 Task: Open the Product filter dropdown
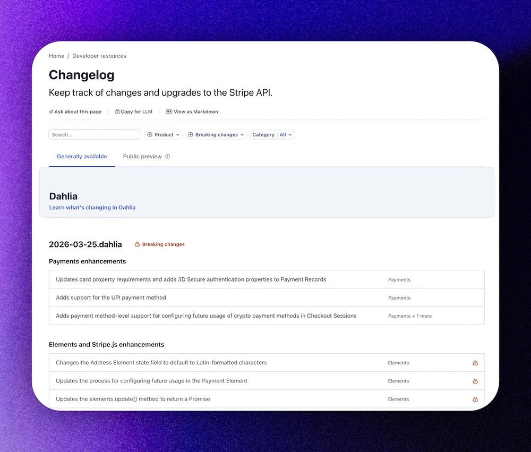164,134
